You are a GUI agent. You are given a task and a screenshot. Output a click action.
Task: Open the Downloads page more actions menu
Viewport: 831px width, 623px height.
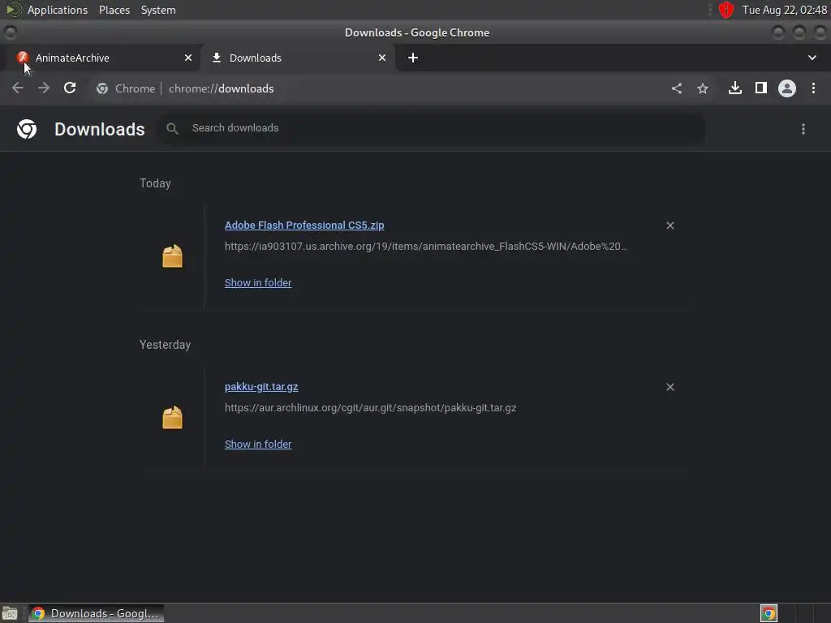click(803, 129)
